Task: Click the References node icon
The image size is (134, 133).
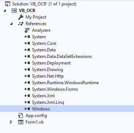Action: (21, 24)
